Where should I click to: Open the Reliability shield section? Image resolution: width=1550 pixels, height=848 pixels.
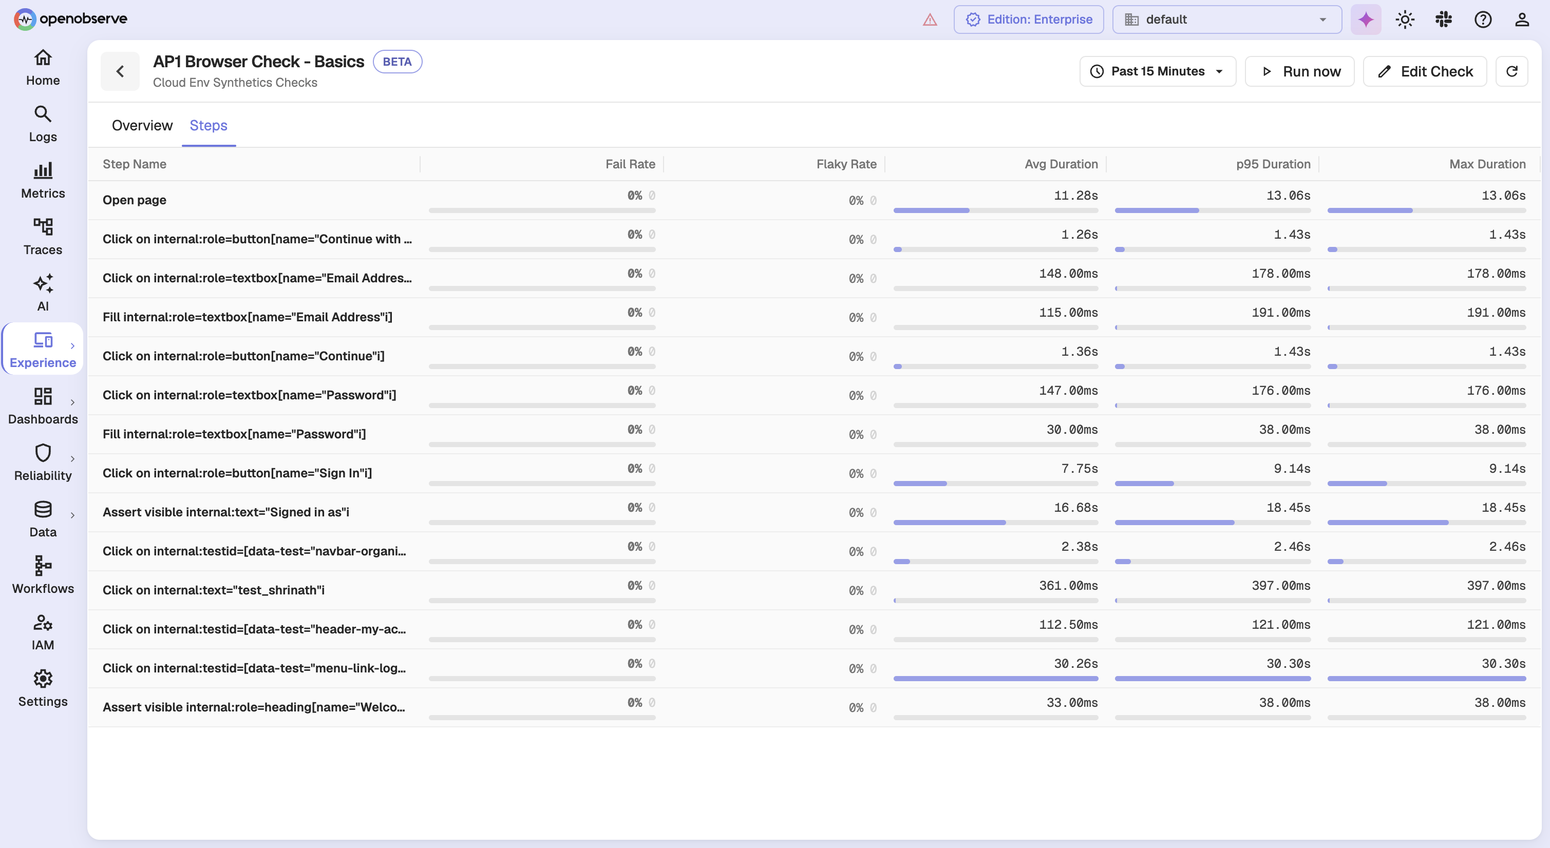pos(43,462)
